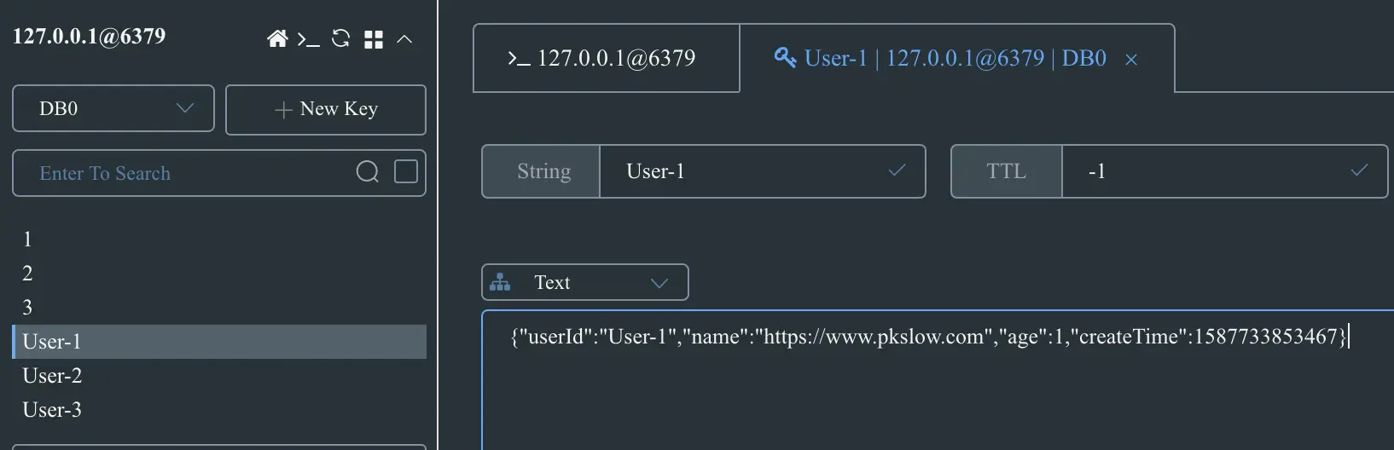The width and height of the screenshot is (1394, 450).
Task: Close the User-1 key tab
Action: tap(1131, 60)
